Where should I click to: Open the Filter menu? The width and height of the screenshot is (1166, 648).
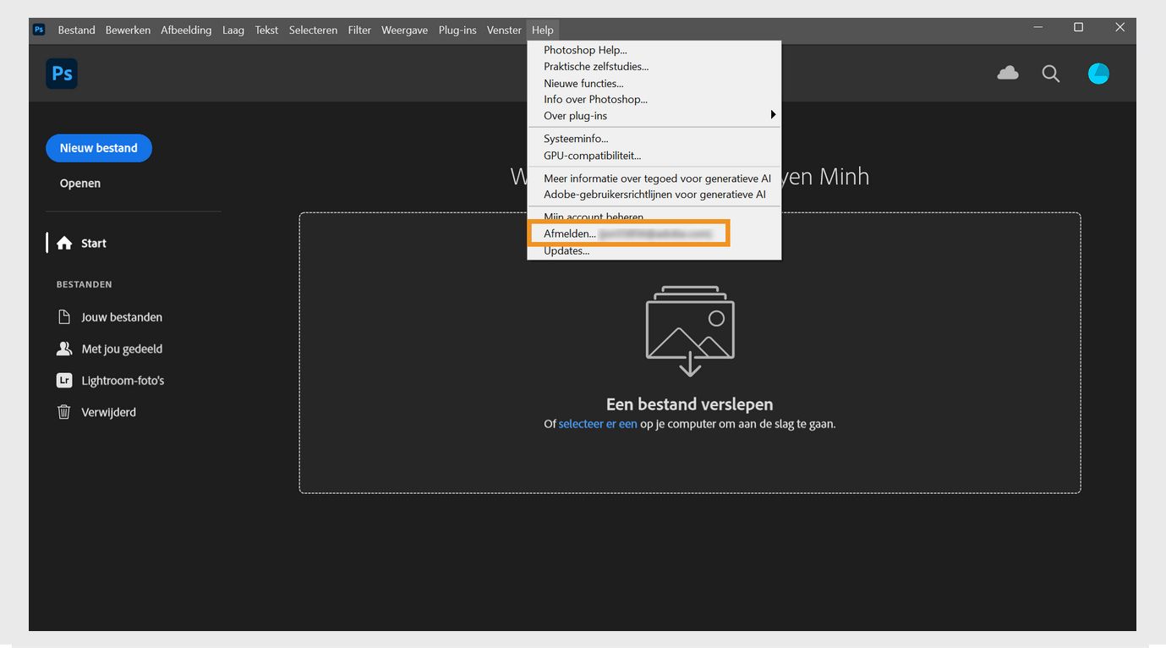(359, 30)
